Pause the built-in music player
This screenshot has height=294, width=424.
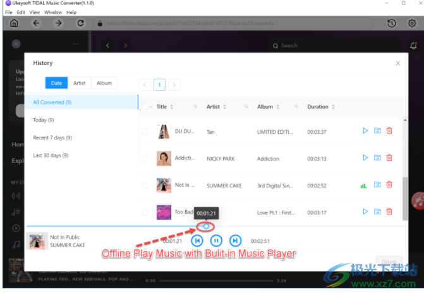coord(216,240)
